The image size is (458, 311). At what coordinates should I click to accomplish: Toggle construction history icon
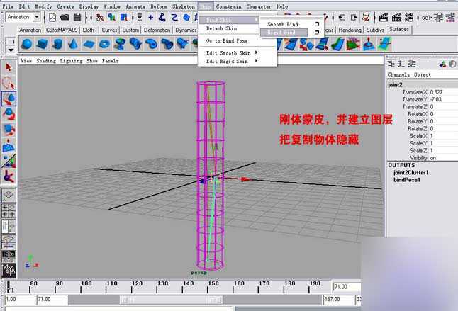tap(366, 18)
